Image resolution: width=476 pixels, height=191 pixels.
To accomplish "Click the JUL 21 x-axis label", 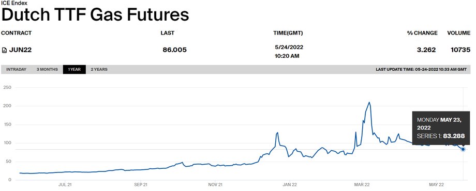I will click(65, 184).
